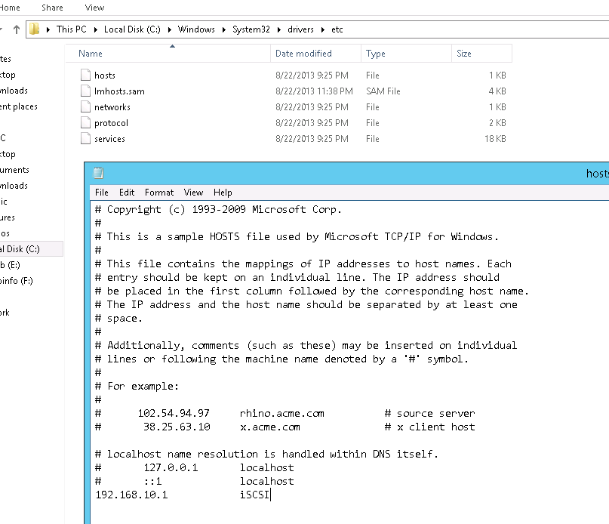Open the Format menu in Notepad

point(159,193)
